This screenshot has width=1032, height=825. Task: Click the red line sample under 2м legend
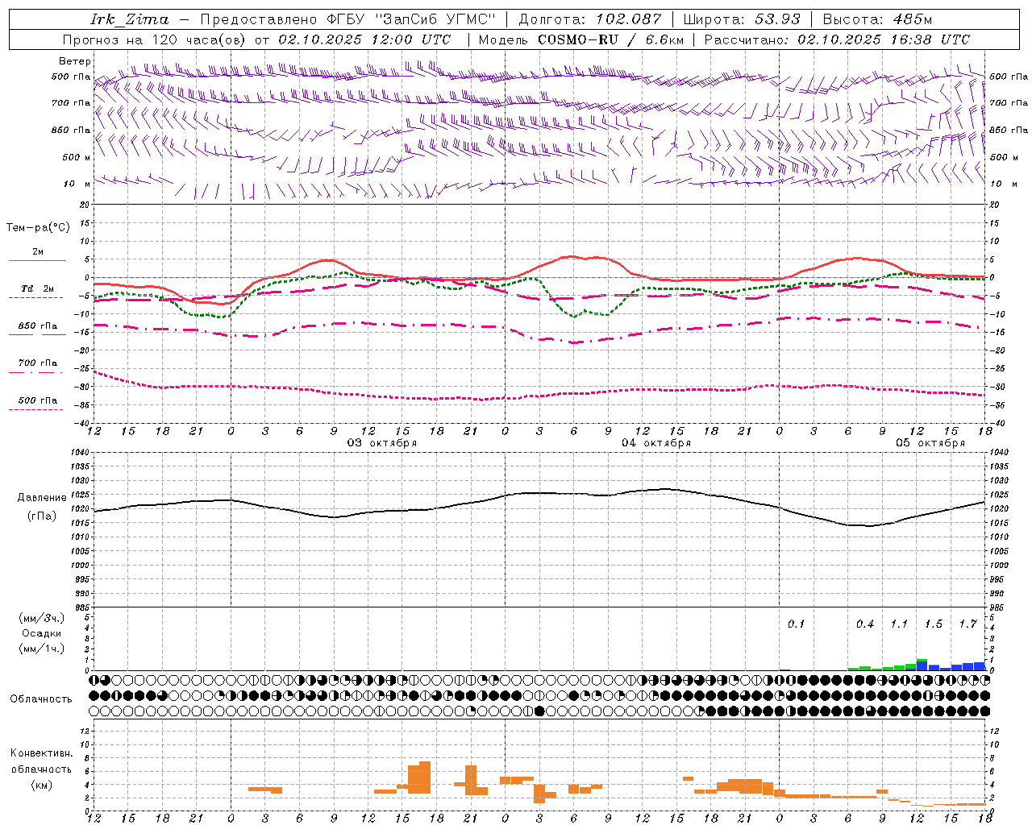tap(37, 260)
